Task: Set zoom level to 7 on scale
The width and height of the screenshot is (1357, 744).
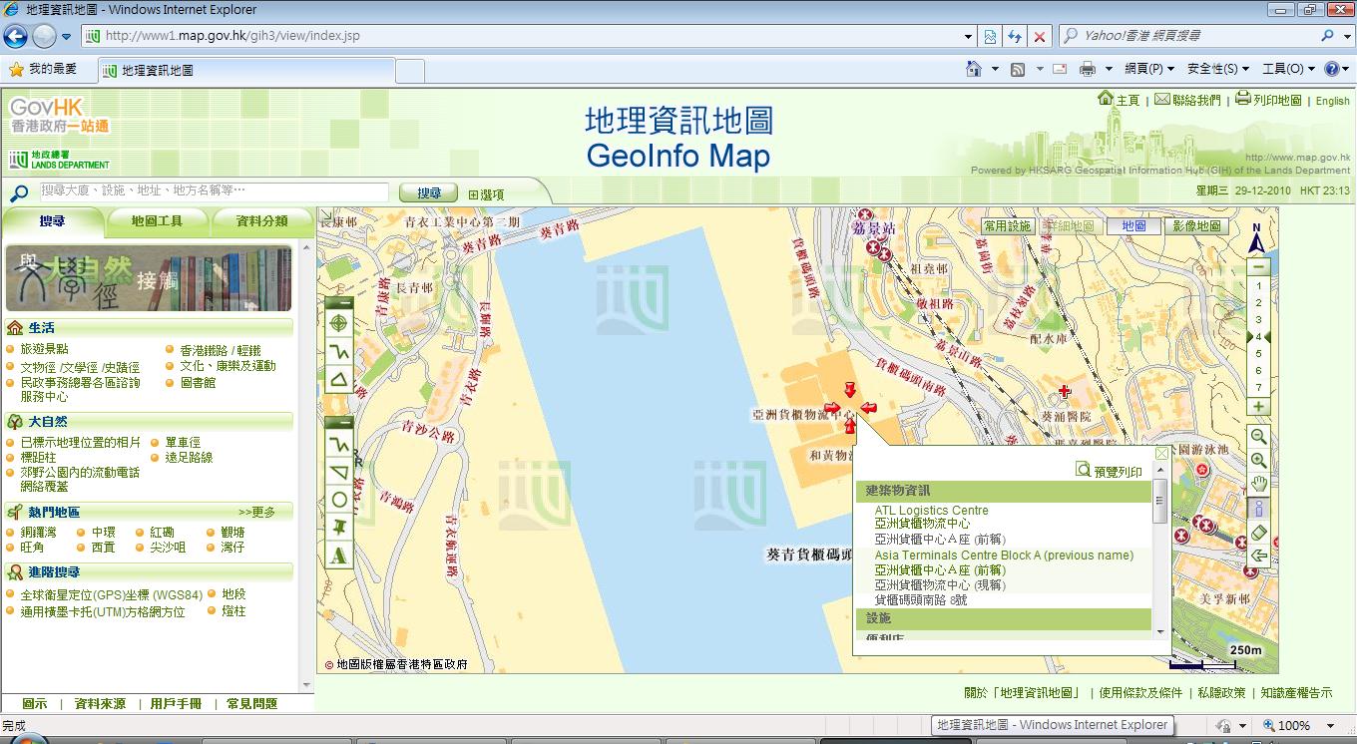Action: (x=1259, y=387)
